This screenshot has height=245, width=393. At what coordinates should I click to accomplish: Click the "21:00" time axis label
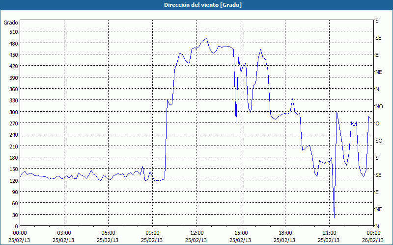329,233
